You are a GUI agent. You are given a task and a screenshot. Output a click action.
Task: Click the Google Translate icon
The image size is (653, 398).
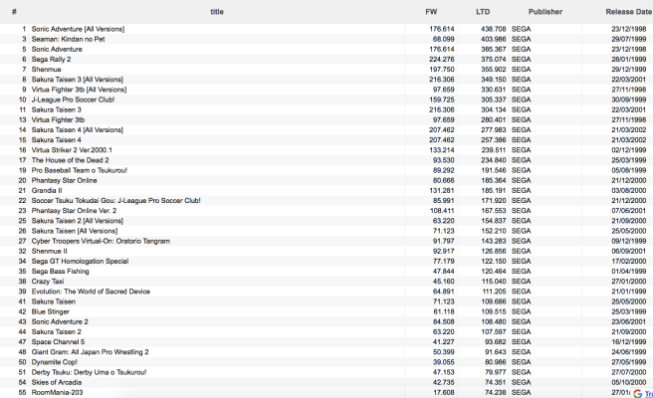[x=637, y=393]
